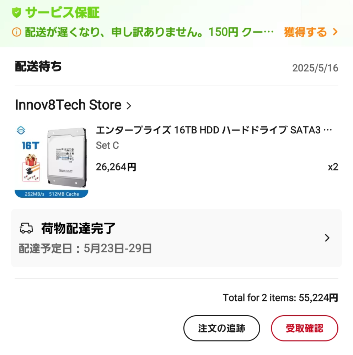Open the Innov8Tech Store page
The image size is (353, 355).
[68, 105]
